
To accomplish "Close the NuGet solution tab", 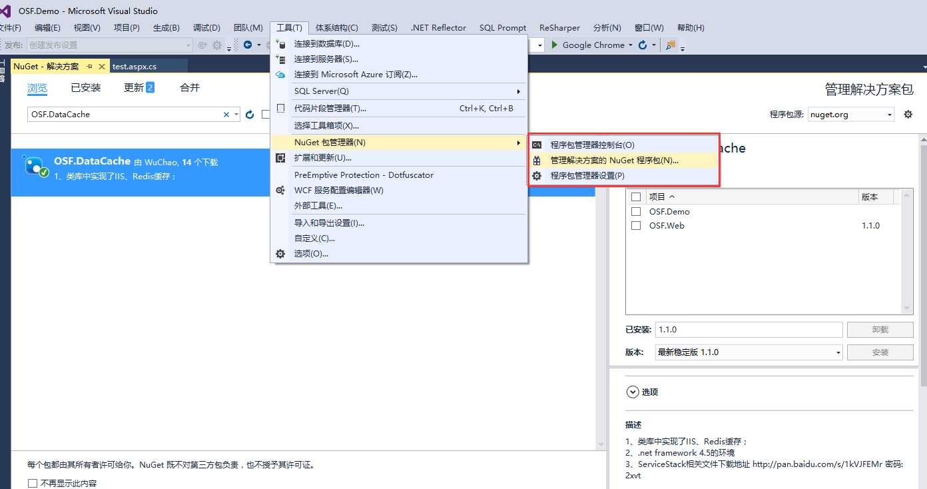I will [x=102, y=67].
